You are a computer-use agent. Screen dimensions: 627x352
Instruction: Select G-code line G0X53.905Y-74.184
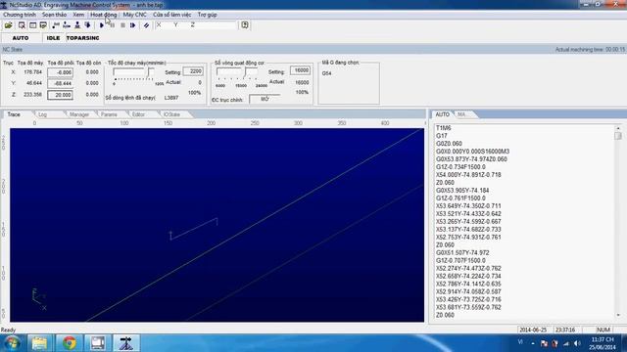coord(462,191)
